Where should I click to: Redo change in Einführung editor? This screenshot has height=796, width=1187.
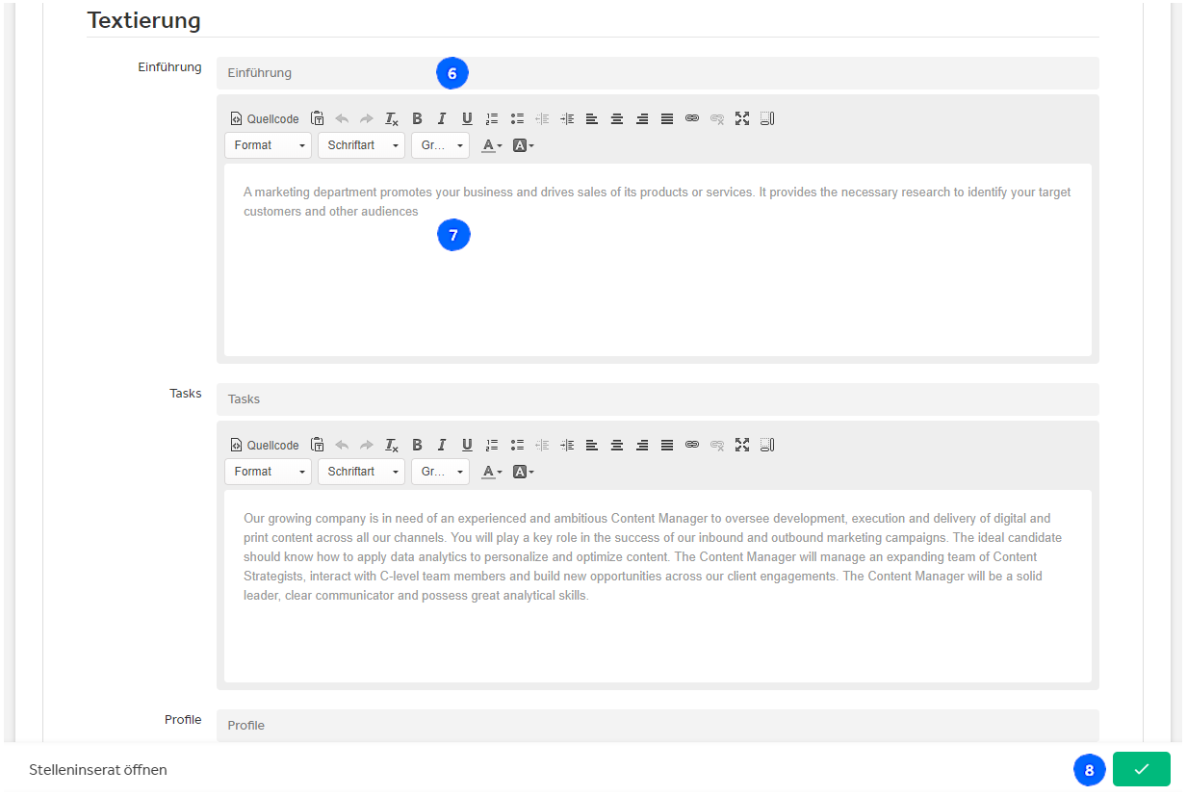click(367, 119)
